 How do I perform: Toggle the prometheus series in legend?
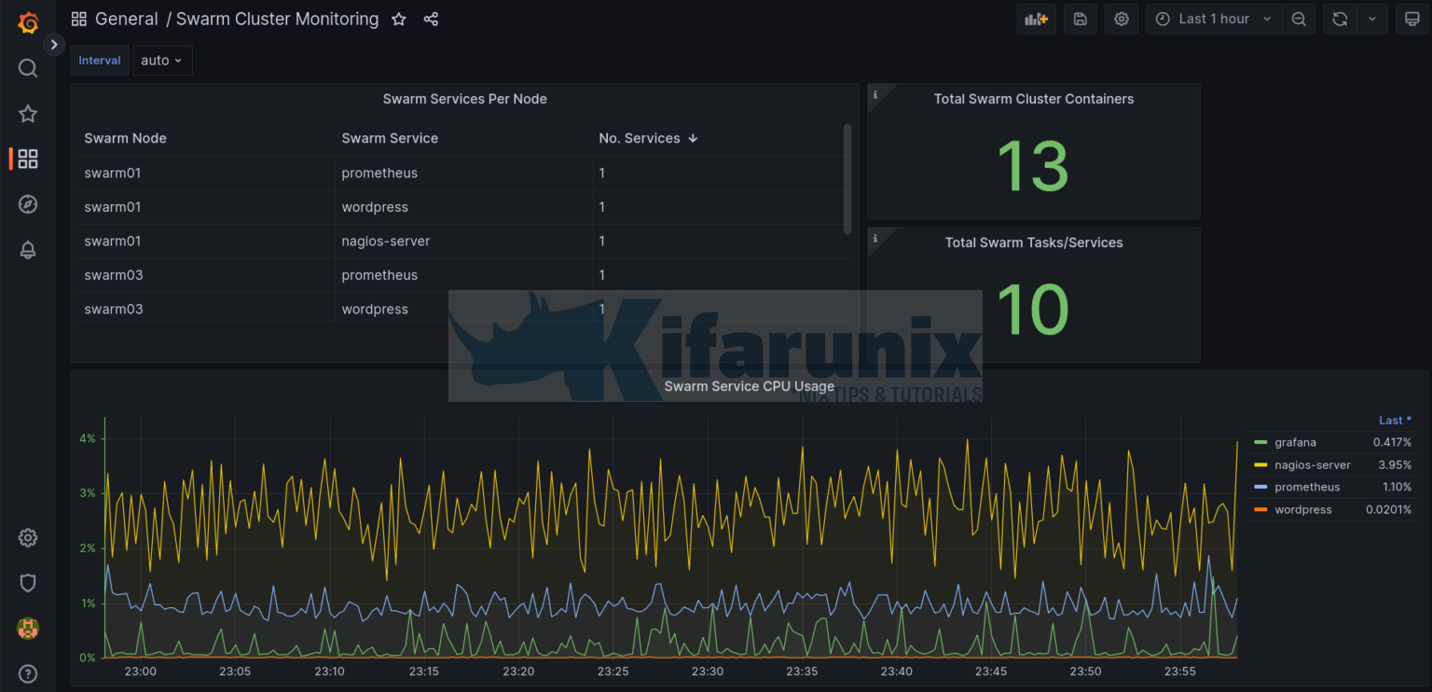[1307, 487]
